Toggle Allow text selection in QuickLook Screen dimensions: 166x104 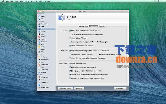70,64
